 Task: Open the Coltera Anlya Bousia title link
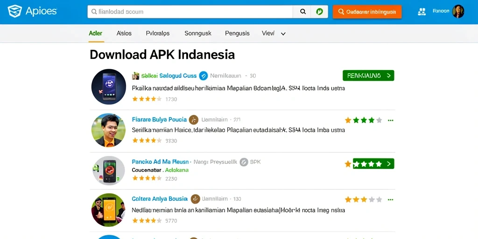tap(160, 199)
